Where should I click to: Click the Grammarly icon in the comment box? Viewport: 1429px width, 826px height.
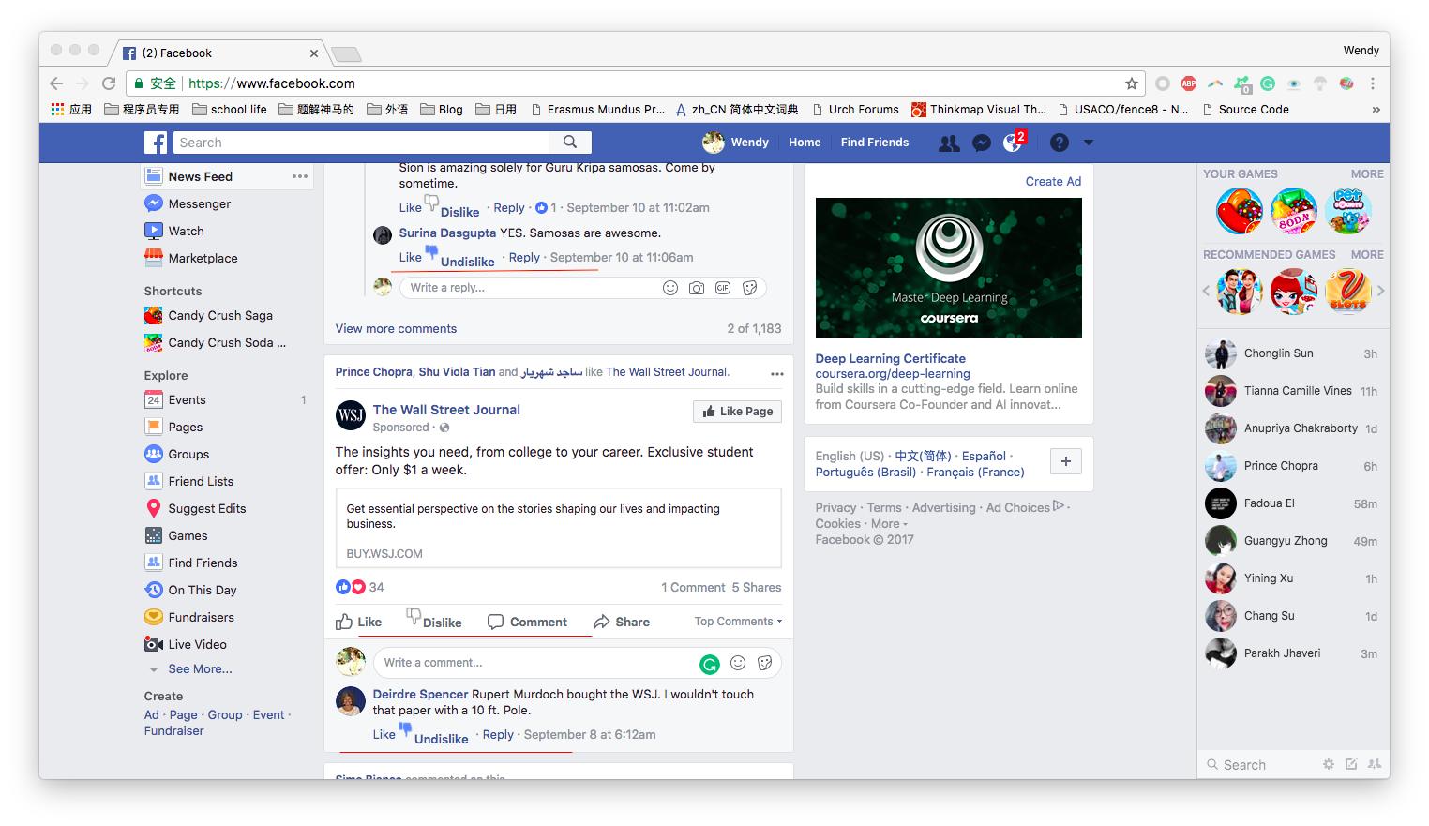point(710,665)
